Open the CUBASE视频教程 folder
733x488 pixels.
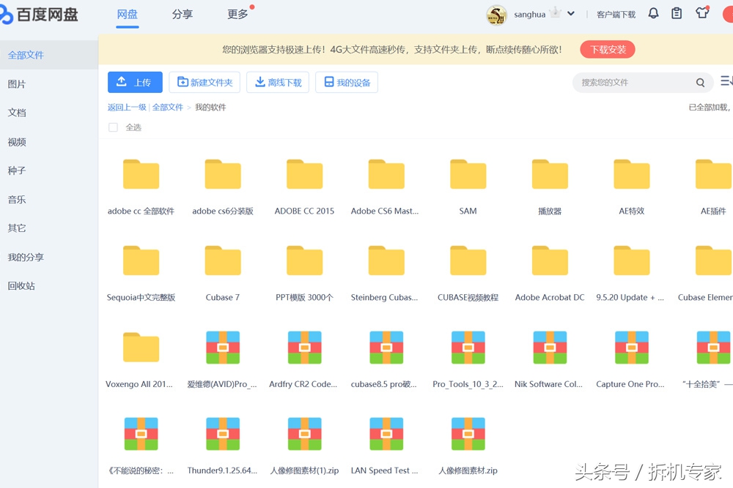click(468, 260)
